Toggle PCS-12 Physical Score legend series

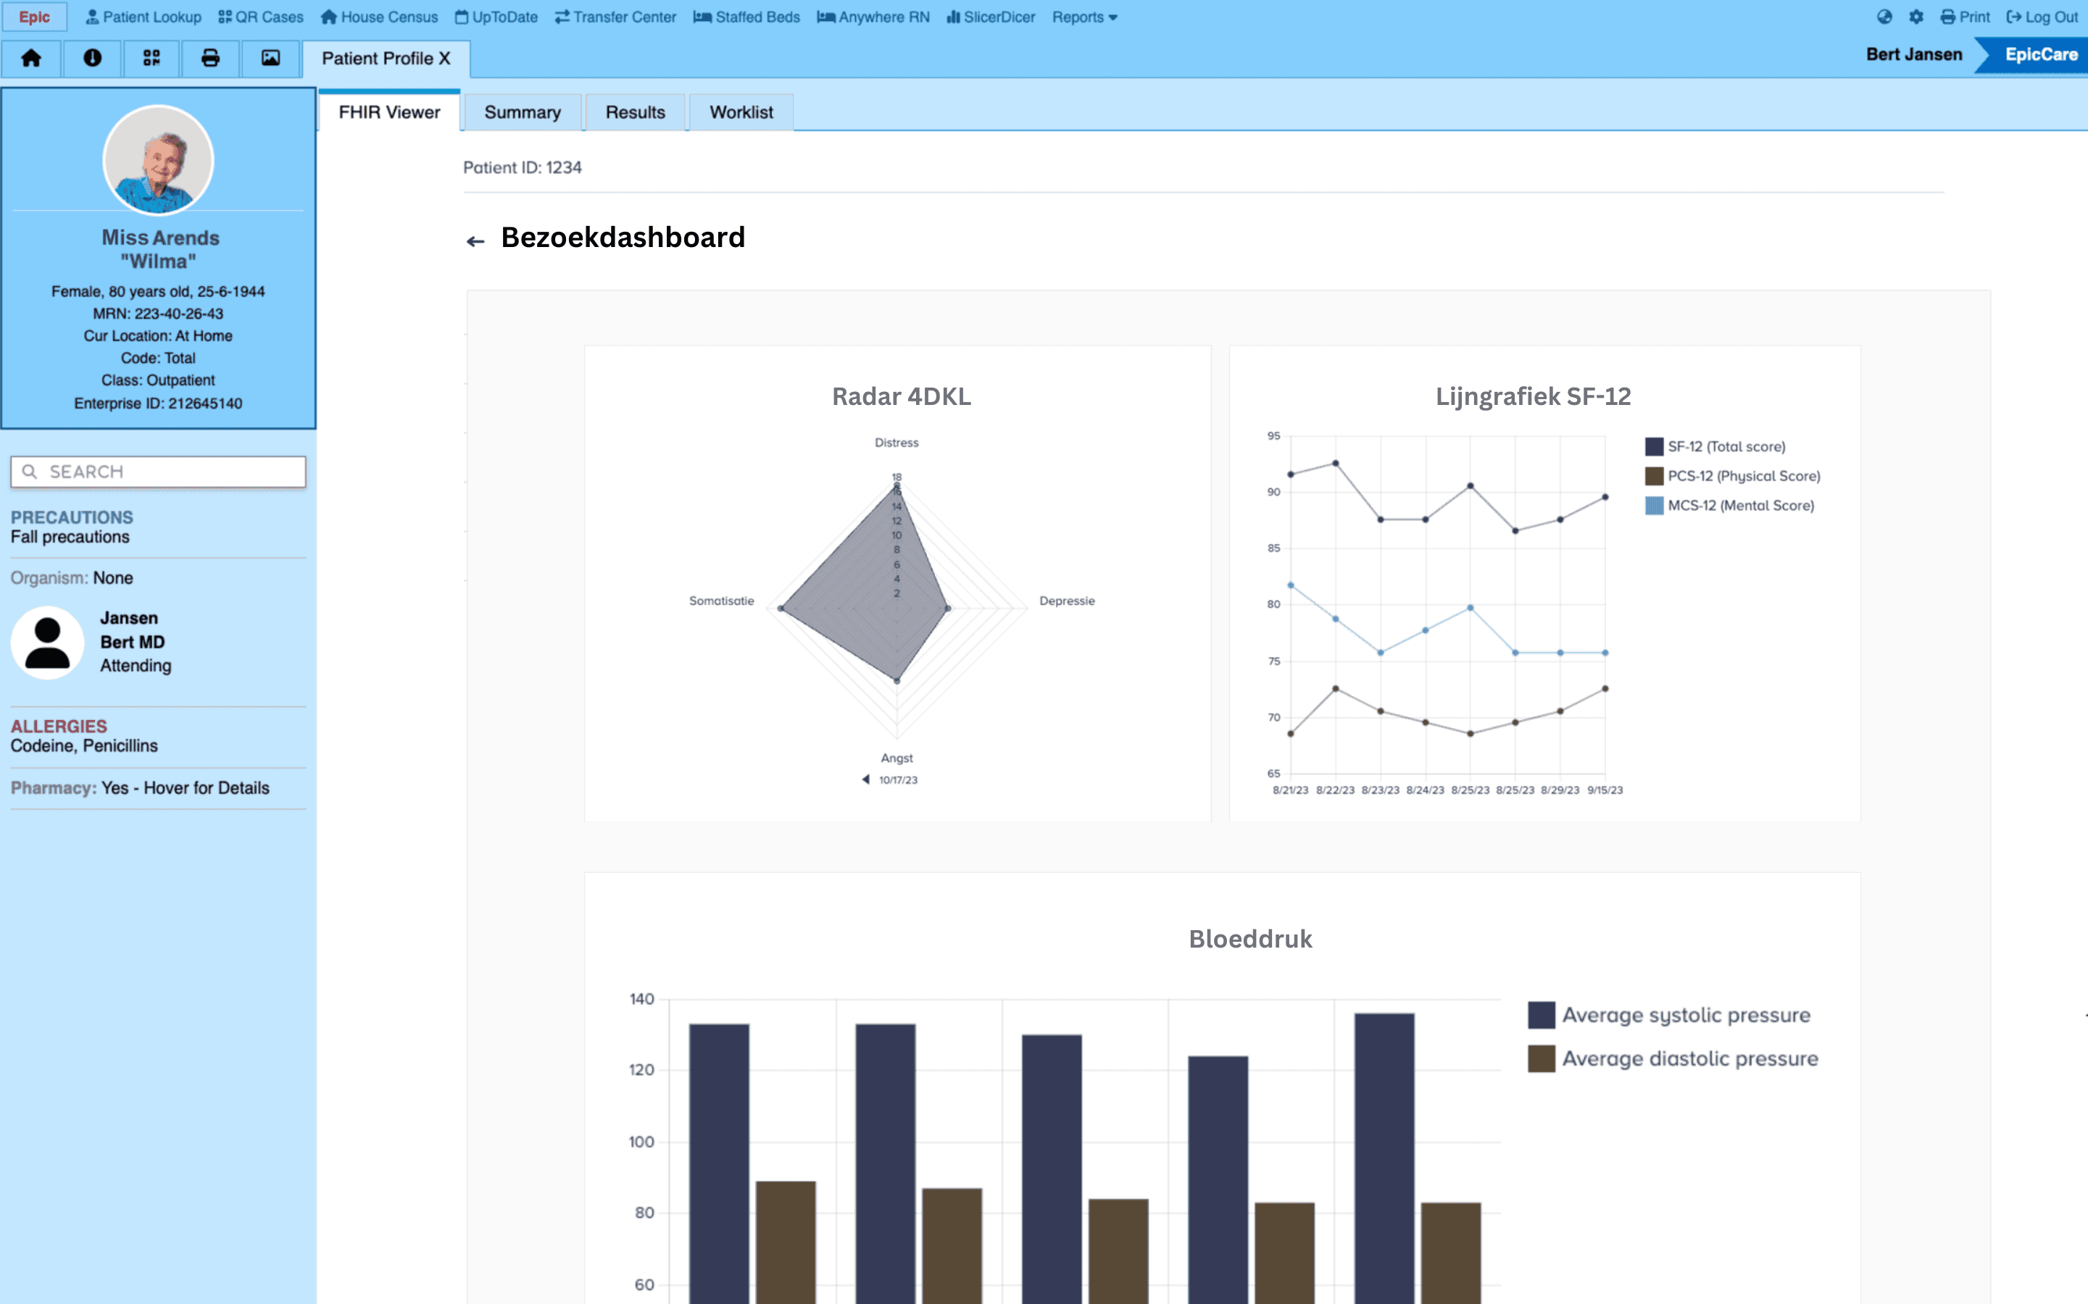(1743, 476)
